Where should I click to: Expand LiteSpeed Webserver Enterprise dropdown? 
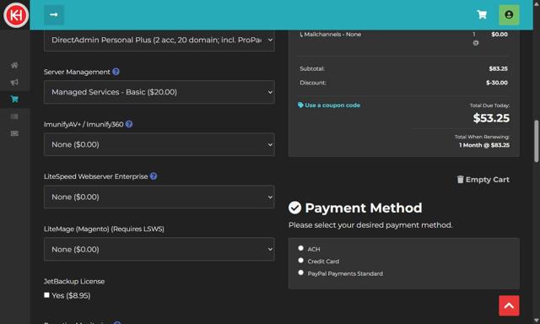(159, 197)
